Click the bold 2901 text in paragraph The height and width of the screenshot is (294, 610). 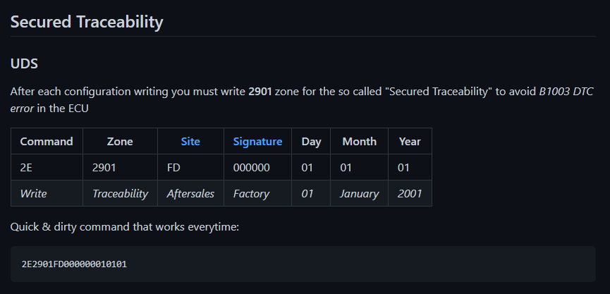click(x=260, y=92)
